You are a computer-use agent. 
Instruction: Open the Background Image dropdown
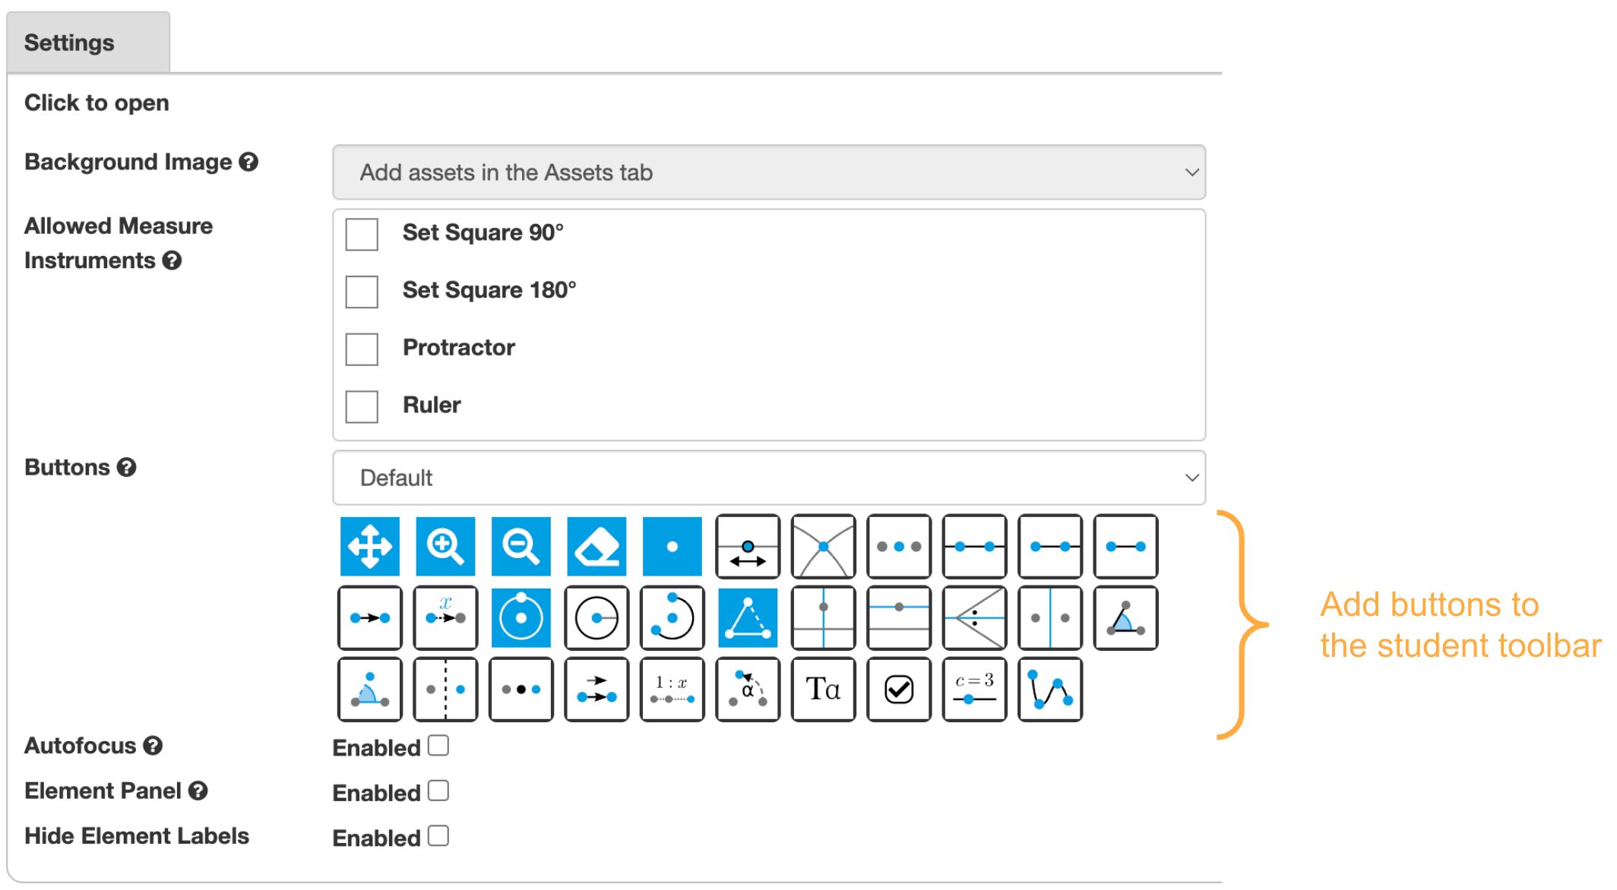point(768,172)
